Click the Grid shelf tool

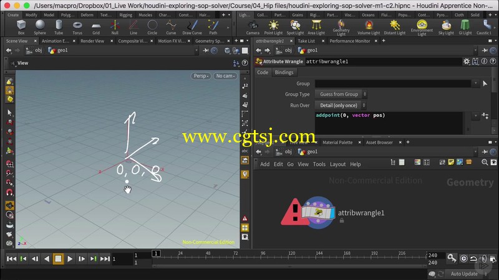pyautogui.click(x=96, y=27)
